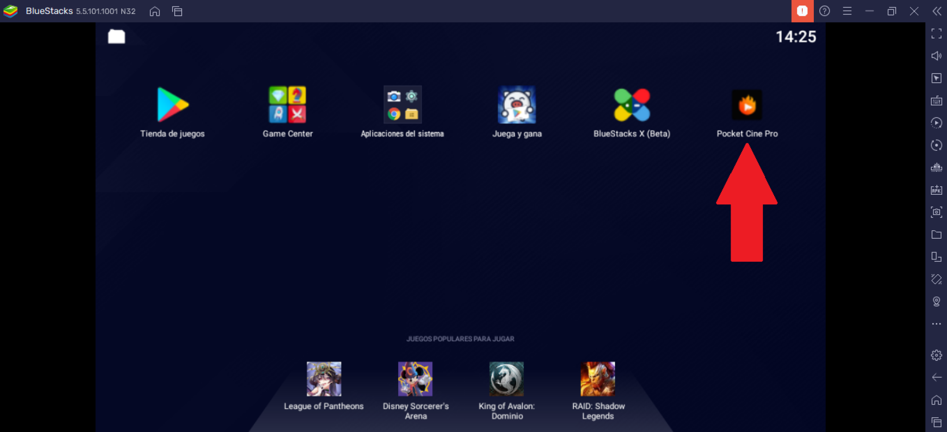Open the media folder icon in the sidebar
Viewport: 947px width, 432px height.
pos(936,235)
